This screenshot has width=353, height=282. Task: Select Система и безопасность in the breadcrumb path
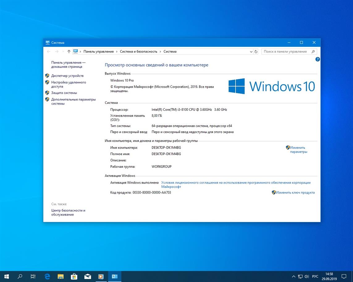click(x=138, y=51)
